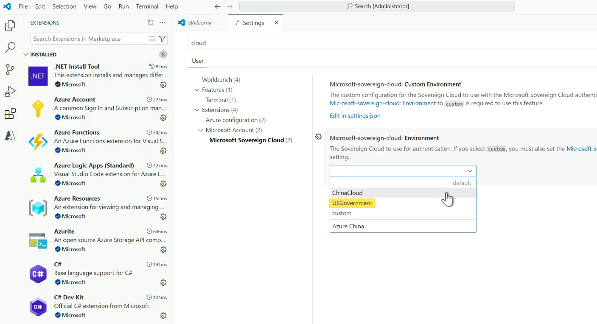Select the Azure Resources cube logo
The height and width of the screenshot is (324, 597).
[x=38, y=208]
